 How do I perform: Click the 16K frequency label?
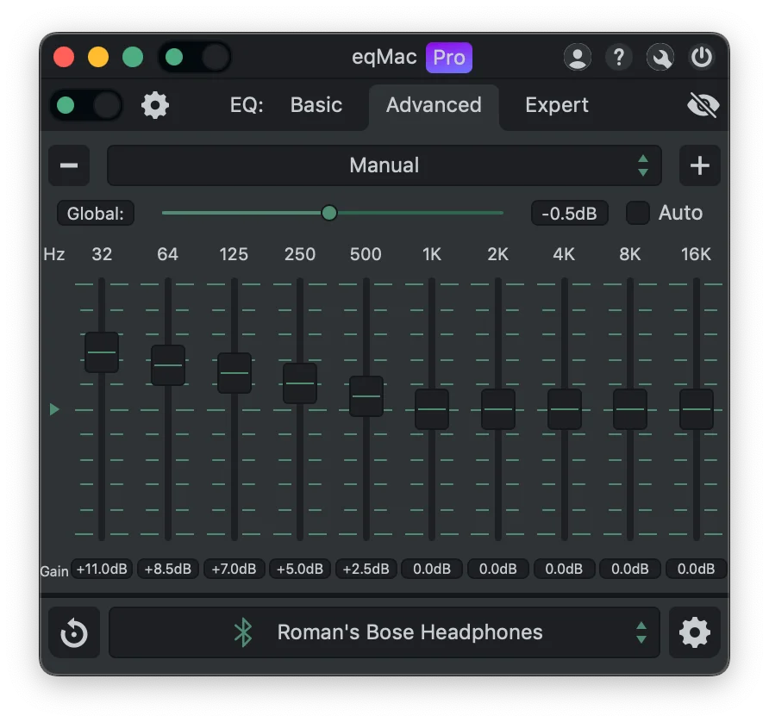(x=696, y=254)
